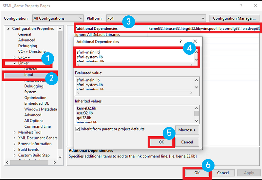Viewport: 262px width, 180px height.
Task: Click user32.lib in Inherited values
Action: point(85,113)
